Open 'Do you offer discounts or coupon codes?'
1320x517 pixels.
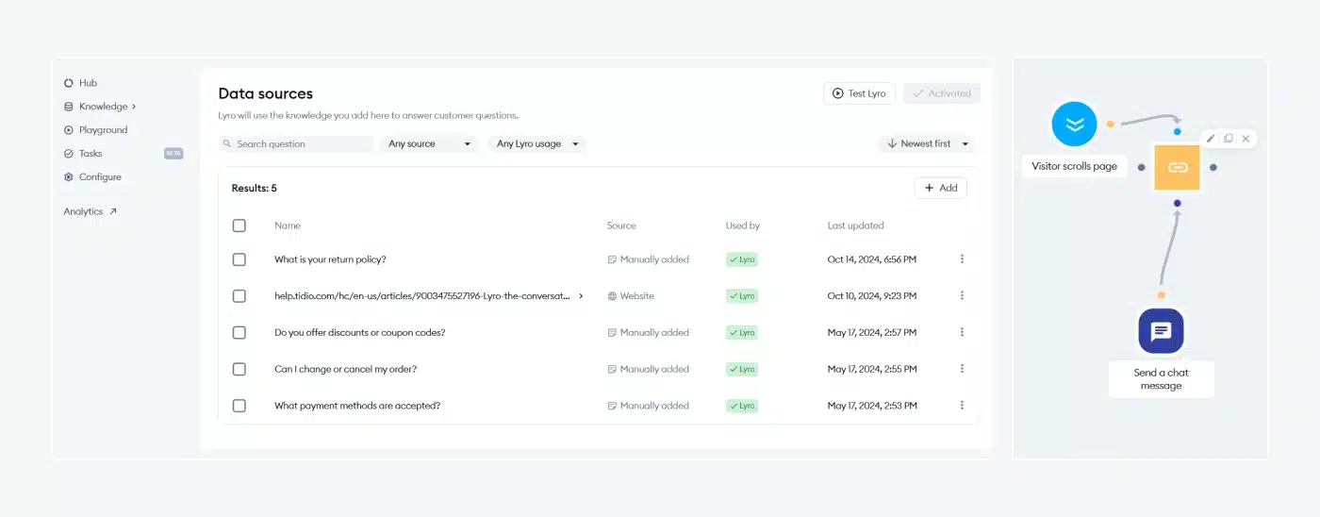coord(359,333)
